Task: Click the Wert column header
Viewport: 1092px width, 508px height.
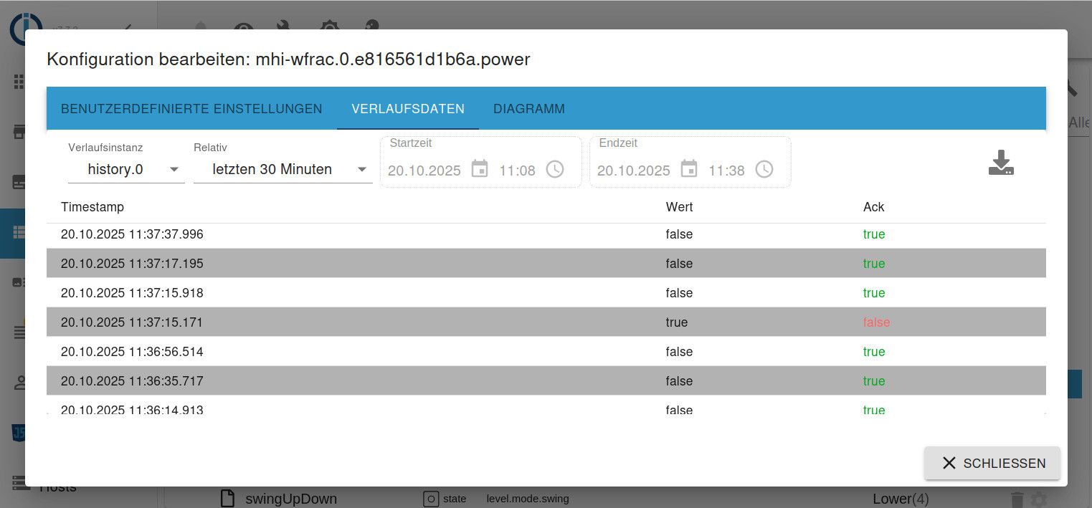Action: coord(679,207)
